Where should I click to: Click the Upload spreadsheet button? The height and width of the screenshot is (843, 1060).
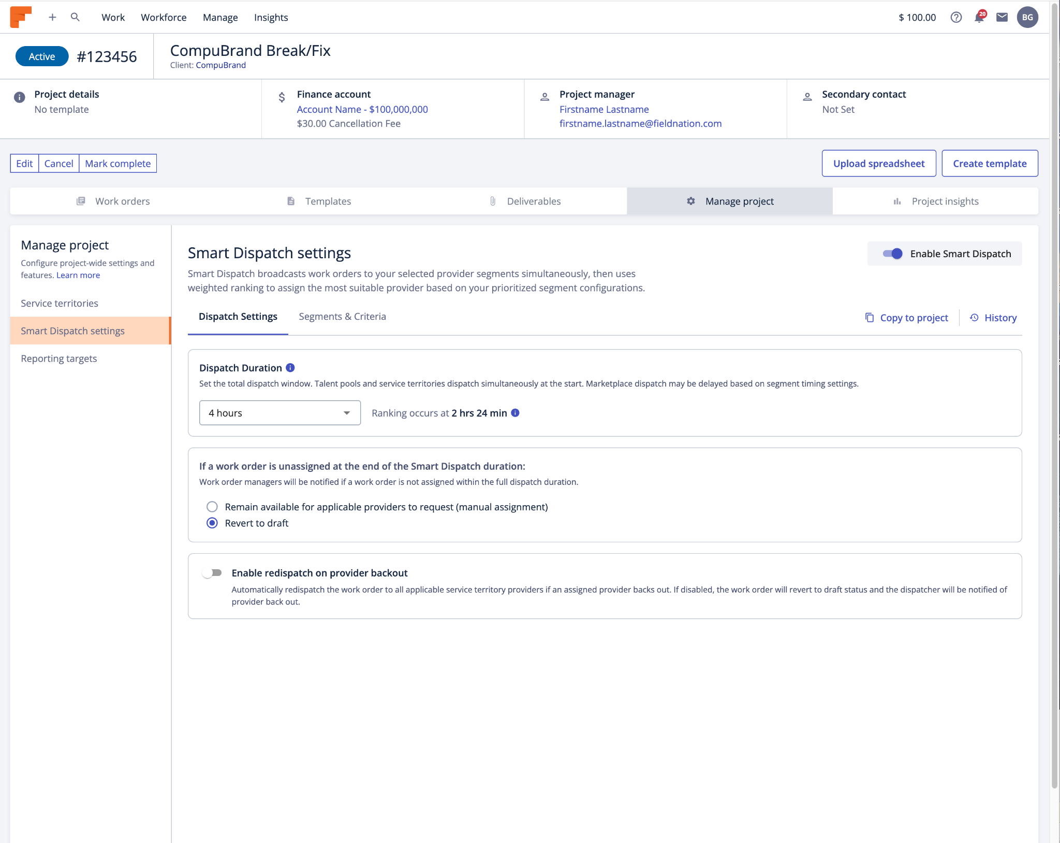click(879, 164)
